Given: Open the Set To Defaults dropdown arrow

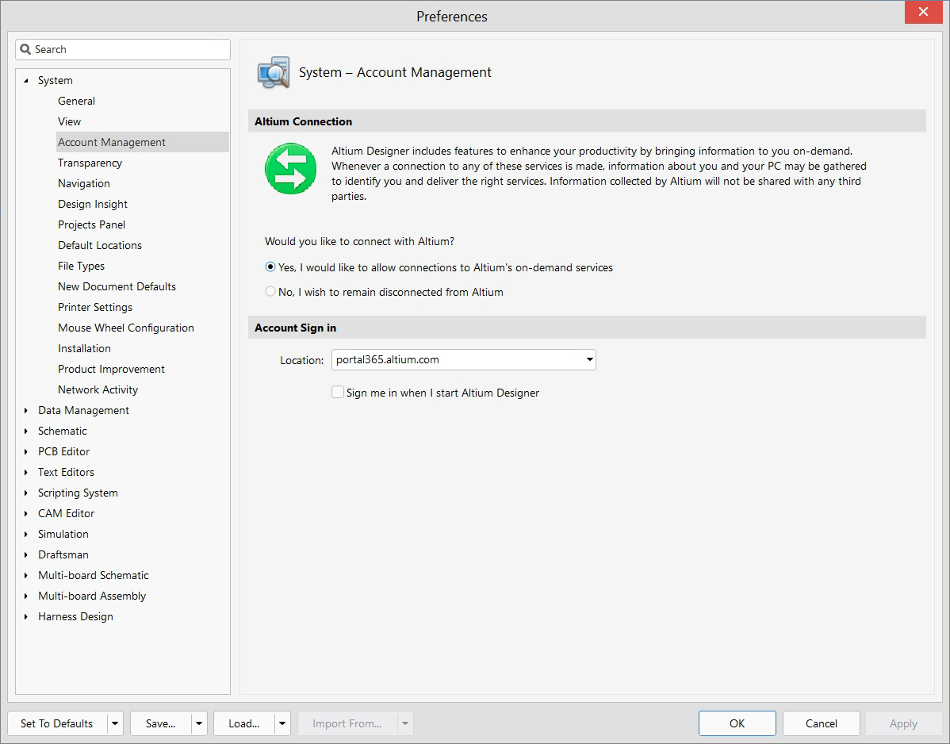Looking at the screenshot, I should point(115,723).
